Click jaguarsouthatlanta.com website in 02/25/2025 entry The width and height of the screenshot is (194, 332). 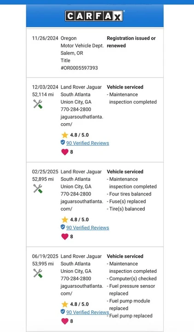click(x=82, y=205)
